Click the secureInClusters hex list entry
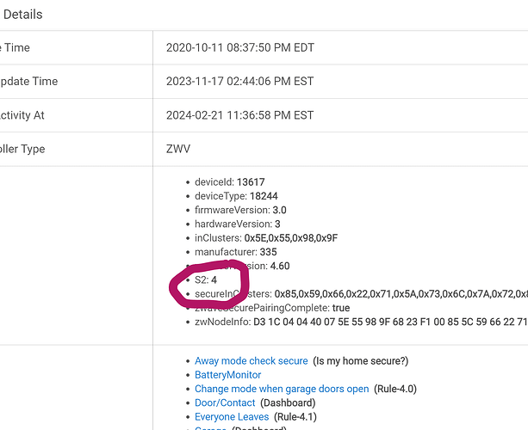Image resolution: width=528 pixels, height=430 pixels. point(361,294)
